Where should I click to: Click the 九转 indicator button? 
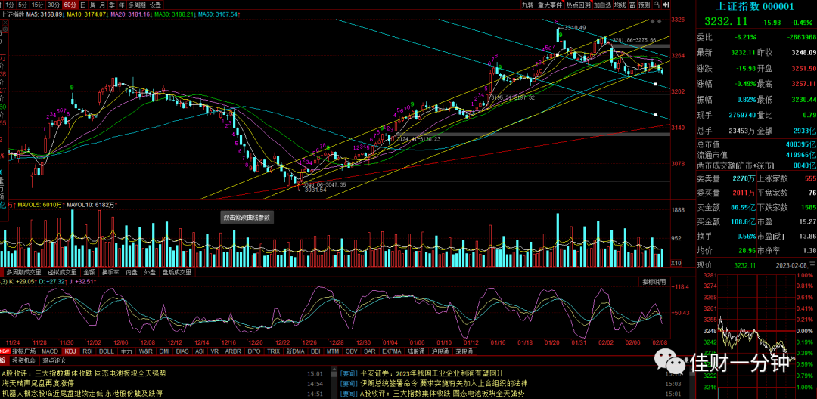click(x=528, y=5)
